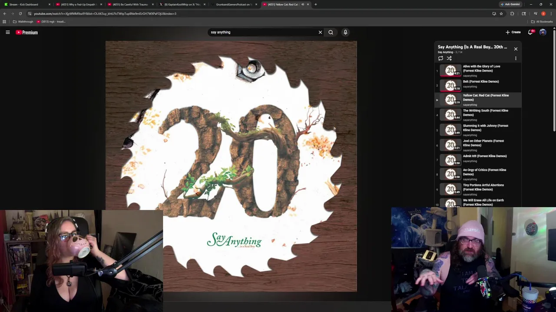Switch to KaptainKoolWhip on X tab

pos(182,4)
